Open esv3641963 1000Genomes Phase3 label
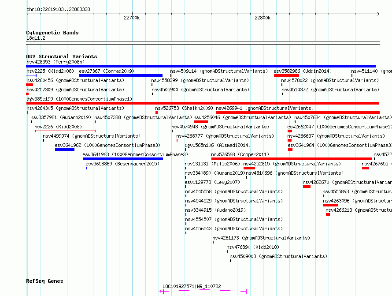 coord(135,154)
